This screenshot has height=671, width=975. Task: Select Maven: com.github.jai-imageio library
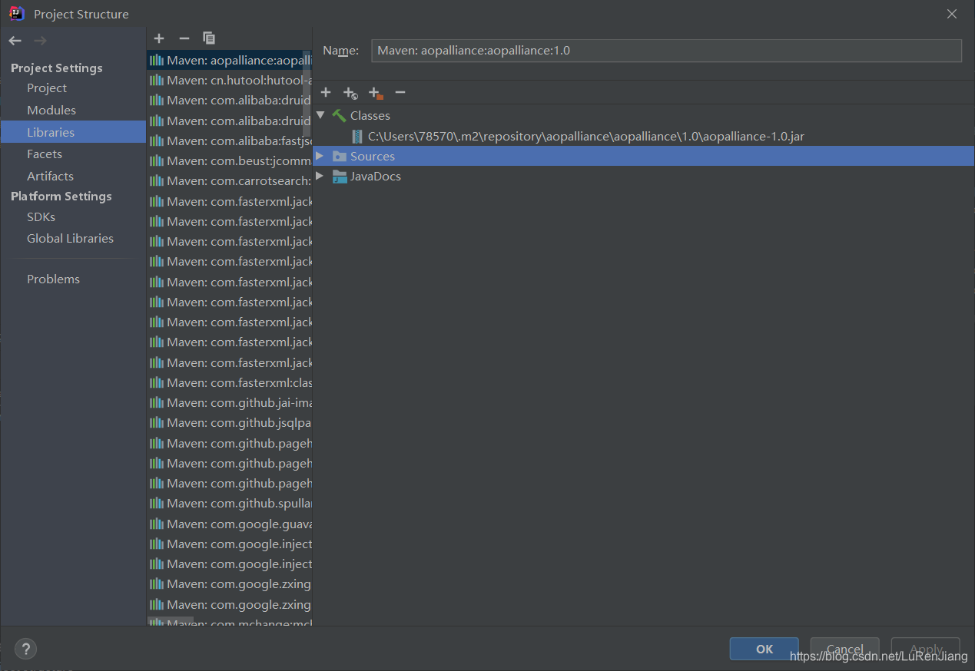[229, 402]
